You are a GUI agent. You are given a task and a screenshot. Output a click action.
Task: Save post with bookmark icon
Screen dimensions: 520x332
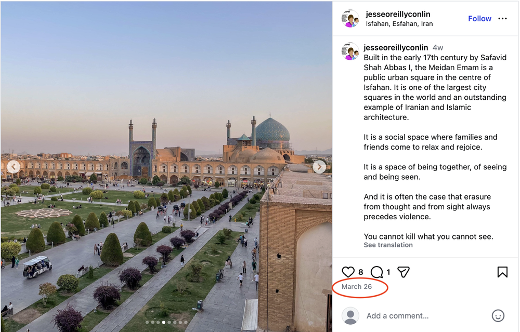(502, 272)
